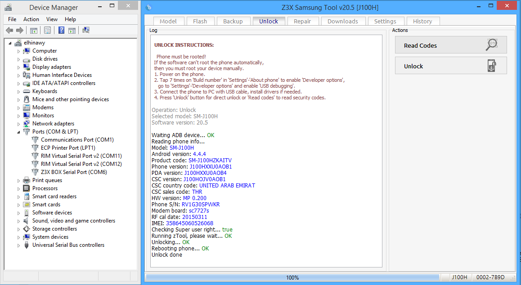Click the magnifier icon on Read Codes button
This screenshot has width=521, height=285.
491,45
